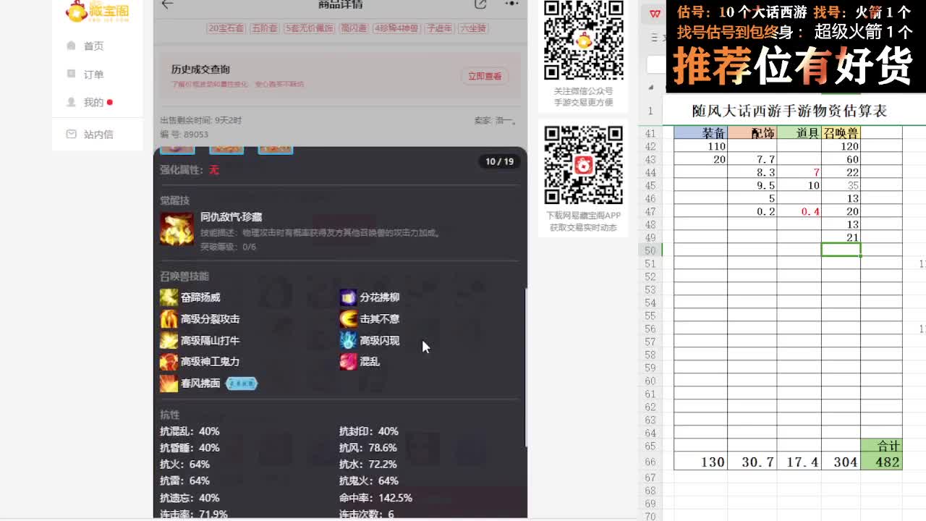
Task: Select the 奋蹄扬威 summon skill icon
Action: tap(168, 297)
